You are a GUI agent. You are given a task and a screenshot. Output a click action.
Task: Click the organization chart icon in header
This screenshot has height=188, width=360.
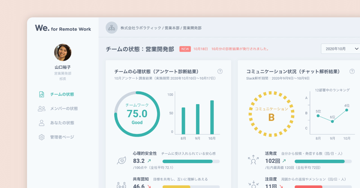pyautogui.click(x=112, y=28)
